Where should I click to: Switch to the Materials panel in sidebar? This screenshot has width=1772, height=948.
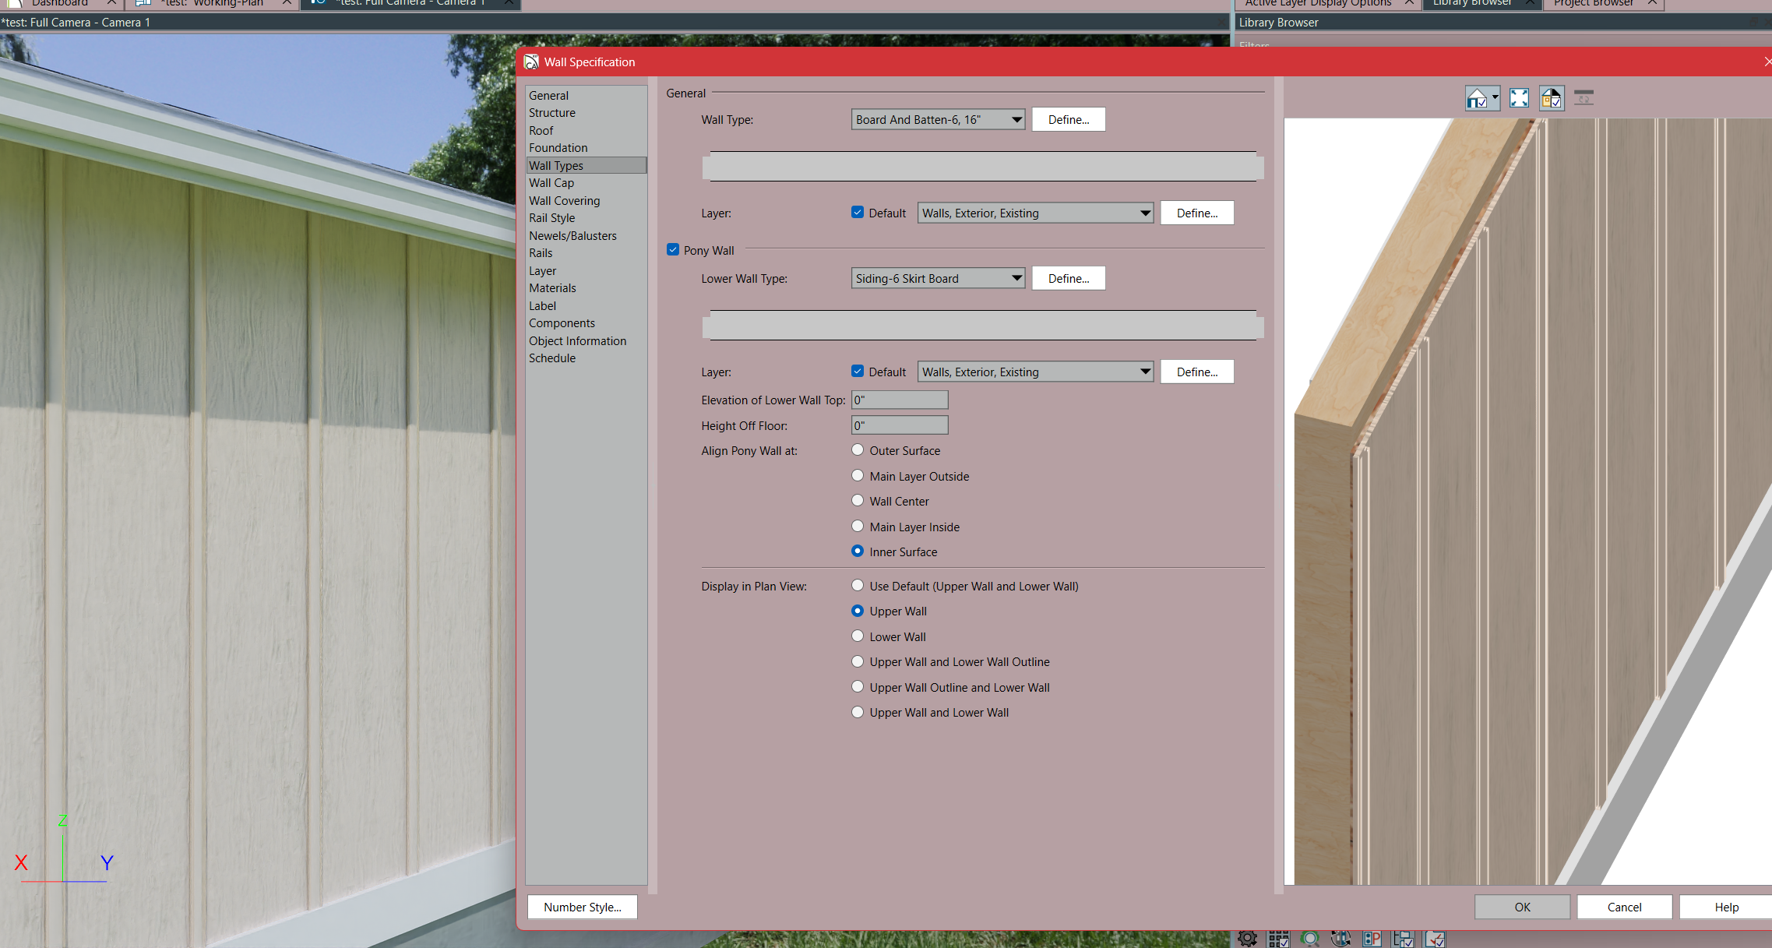[x=552, y=288]
